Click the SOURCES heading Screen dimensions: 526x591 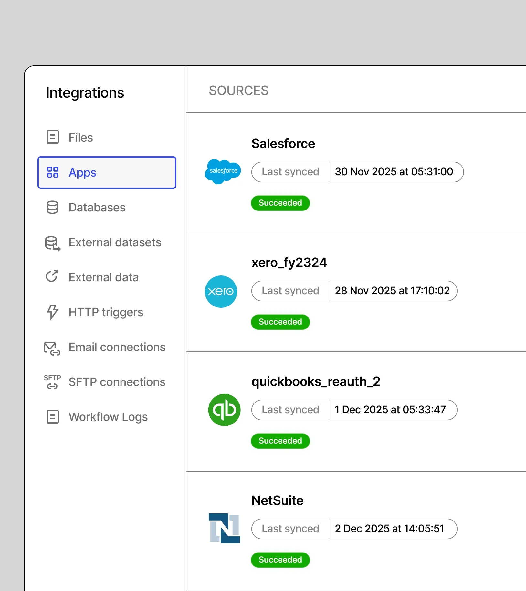click(x=238, y=91)
